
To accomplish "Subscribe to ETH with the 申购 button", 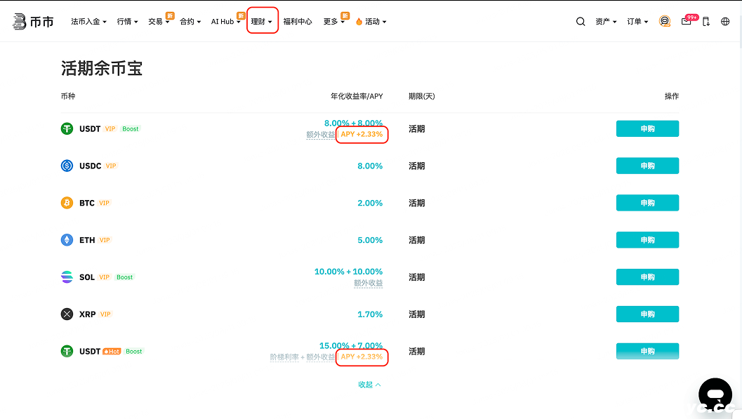I will click(x=647, y=240).
